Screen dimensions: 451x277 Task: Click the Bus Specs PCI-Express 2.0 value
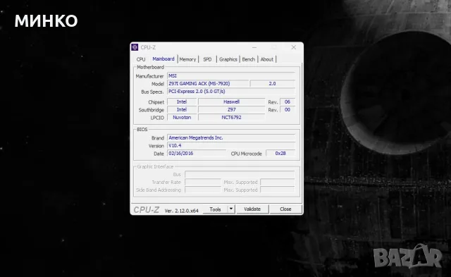(x=231, y=92)
